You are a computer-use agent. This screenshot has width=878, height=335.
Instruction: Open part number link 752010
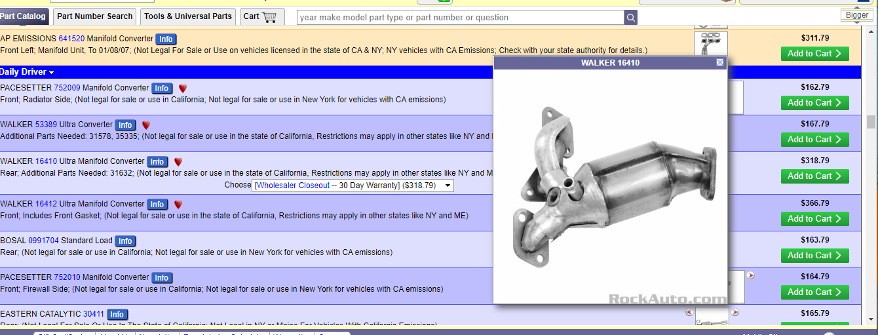coord(67,277)
